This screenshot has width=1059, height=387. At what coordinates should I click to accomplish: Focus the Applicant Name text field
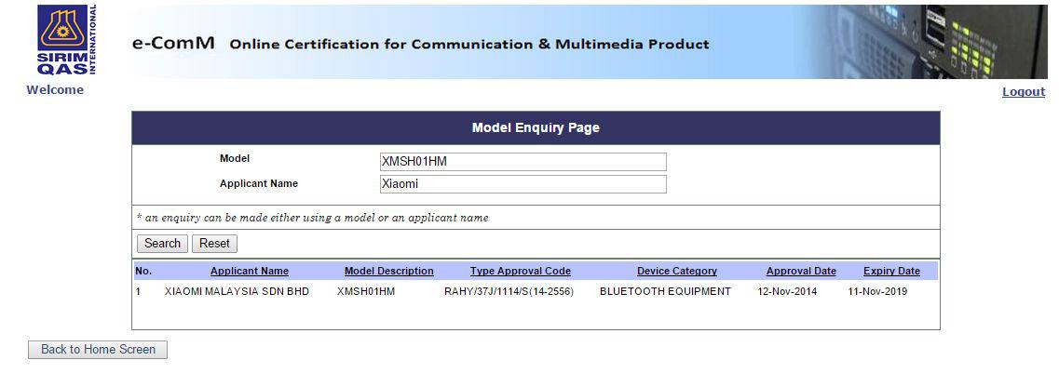point(523,184)
